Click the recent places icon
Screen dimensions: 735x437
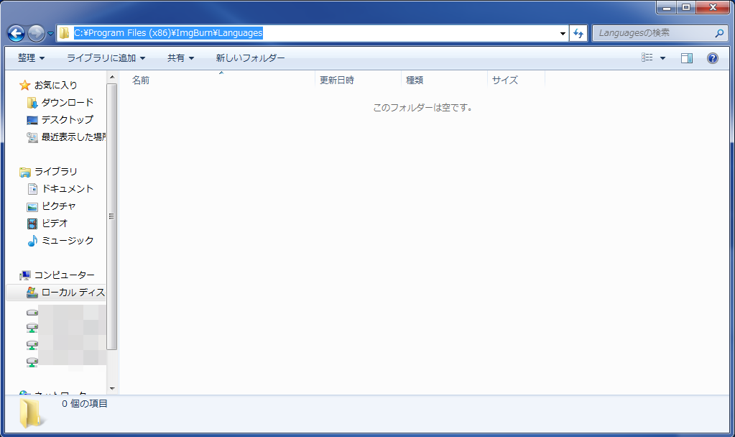32,137
